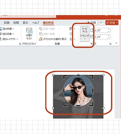Click the 前面へ移動 bring forward icon

tap(41, 29)
